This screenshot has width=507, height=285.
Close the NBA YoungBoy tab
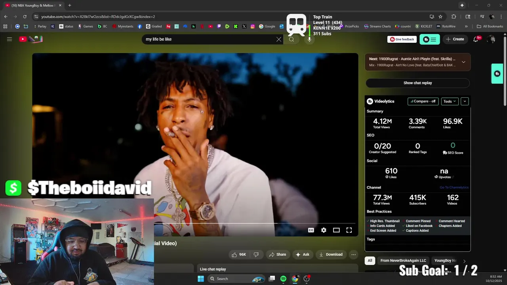tap(60, 5)
